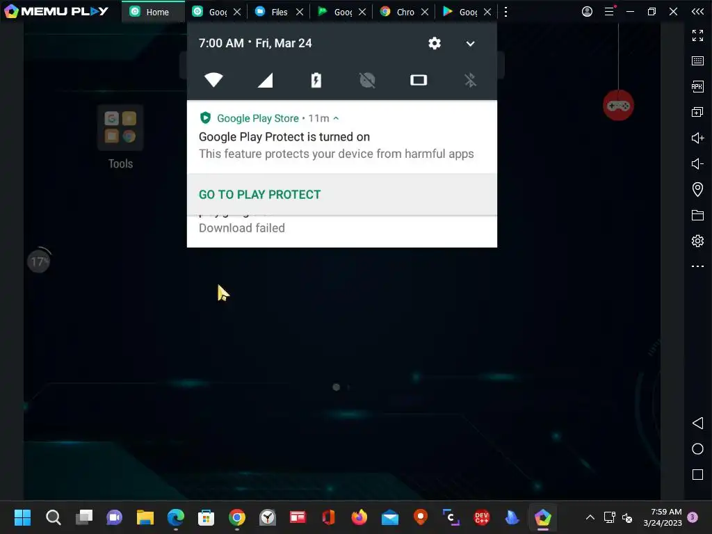Tap the Android recent apps square
This screenshot has width=712, height=534.
(697, 474)
